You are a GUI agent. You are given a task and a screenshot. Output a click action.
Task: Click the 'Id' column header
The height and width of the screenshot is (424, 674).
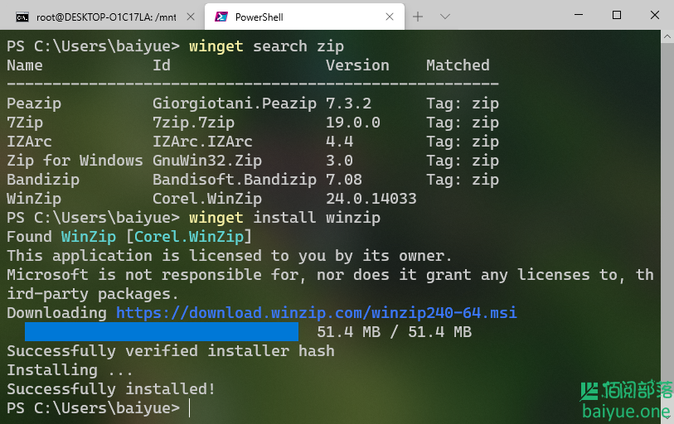pos(162,65)
